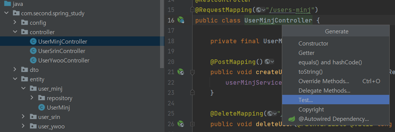Open UserMinj entity class
This screenshot has width=395, height=132.
pos(58,108)
